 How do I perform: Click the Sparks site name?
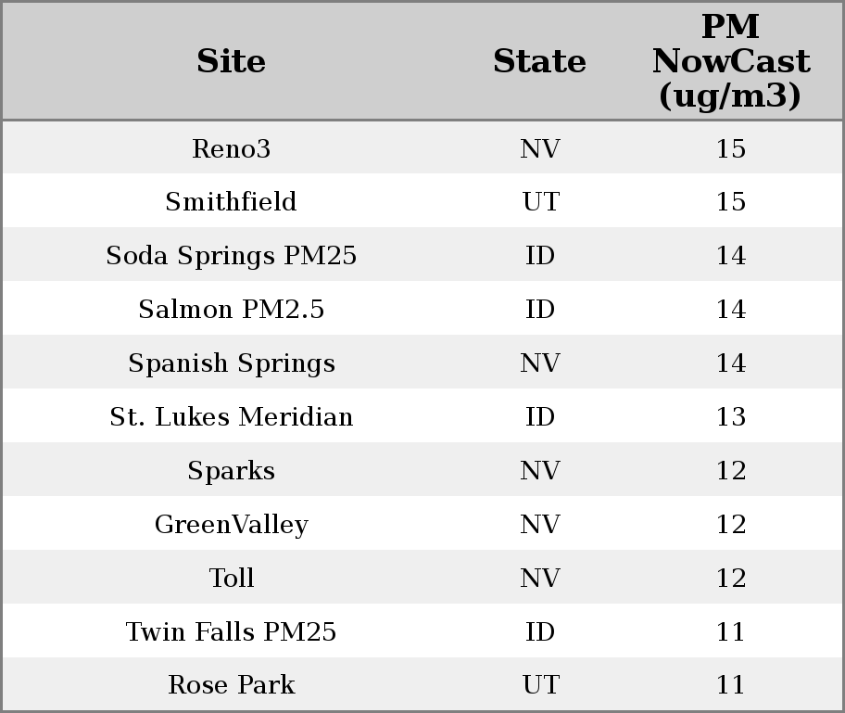click(231, 471)
